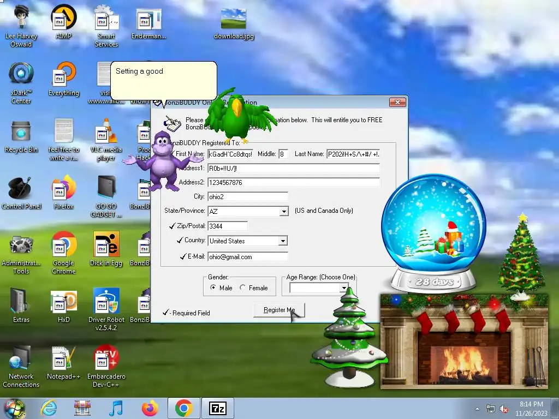Launch Google Chrome desktop shortcut

point(63,253)
